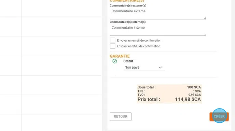The width and height of the screenshot is (235, 131).
Task: Click the Statut label
Action: tap(128, 61)
